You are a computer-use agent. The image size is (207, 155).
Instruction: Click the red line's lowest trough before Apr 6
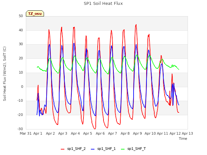tap(95, 129)
